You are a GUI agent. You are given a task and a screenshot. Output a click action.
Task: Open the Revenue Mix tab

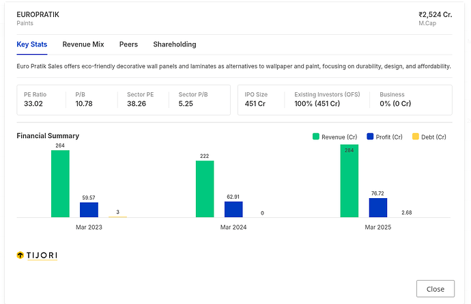[83, 44]
